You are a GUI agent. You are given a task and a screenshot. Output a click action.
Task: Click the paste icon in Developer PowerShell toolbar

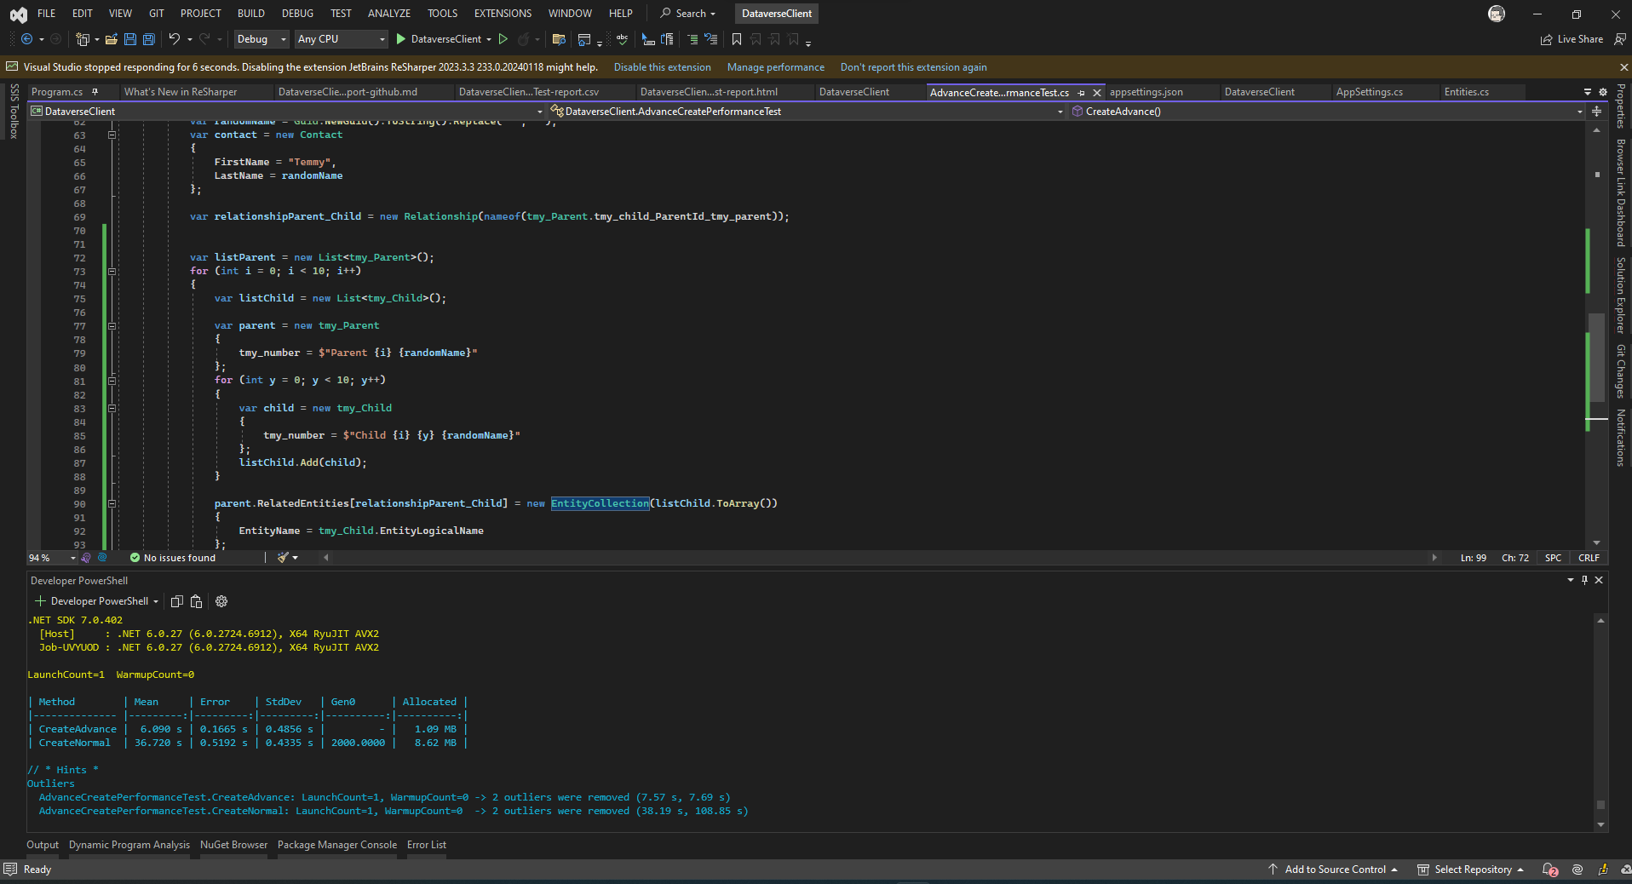tap(196, 601)
